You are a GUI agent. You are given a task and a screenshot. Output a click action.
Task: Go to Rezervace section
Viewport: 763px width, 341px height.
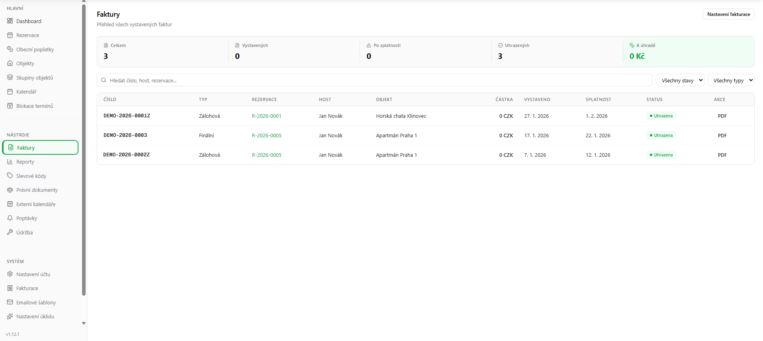click(x=41, y=35)
